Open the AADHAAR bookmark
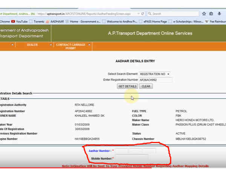This screenshot has height=169, width=226. click(x=58, y=21)
